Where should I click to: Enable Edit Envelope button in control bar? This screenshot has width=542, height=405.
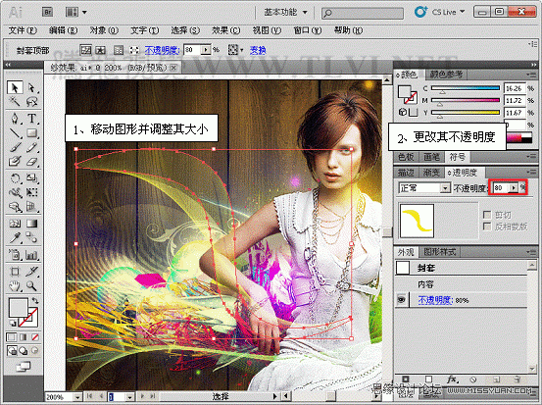[x=85, y=50]
